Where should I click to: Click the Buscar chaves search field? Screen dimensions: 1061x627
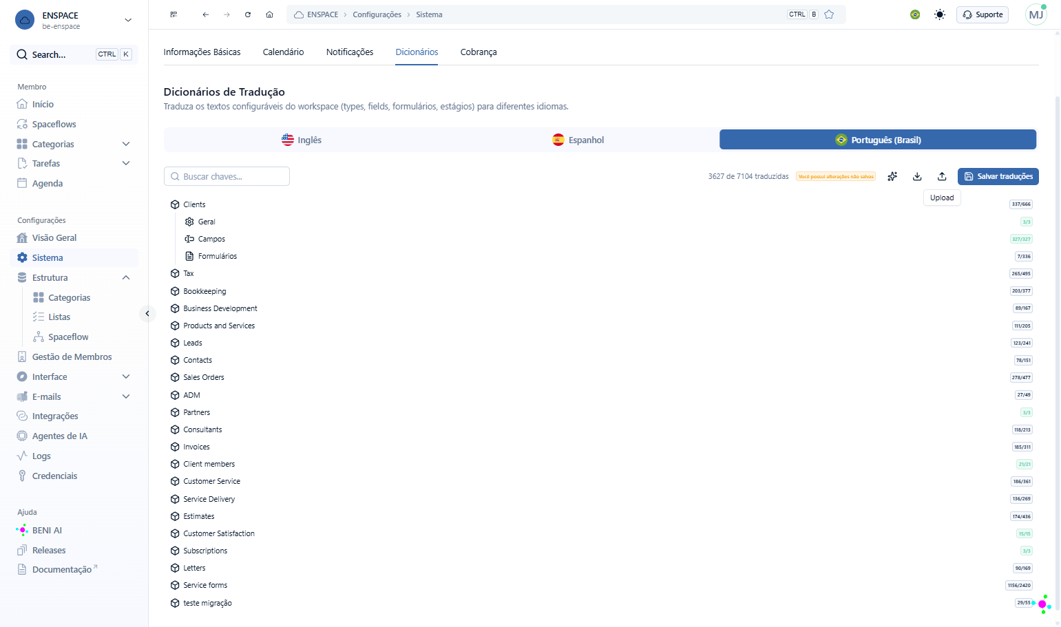[227, 176]
